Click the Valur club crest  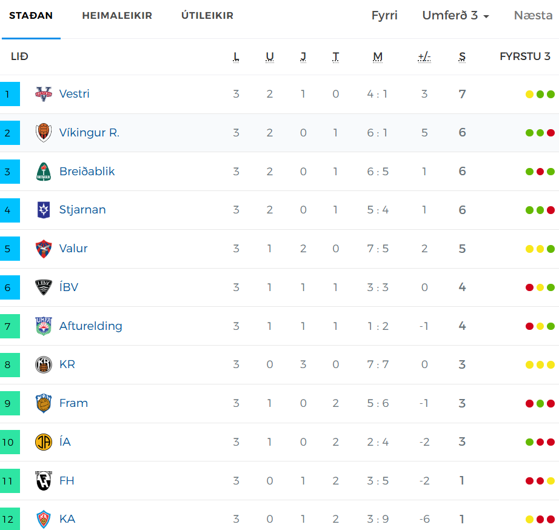pos(44,249)
